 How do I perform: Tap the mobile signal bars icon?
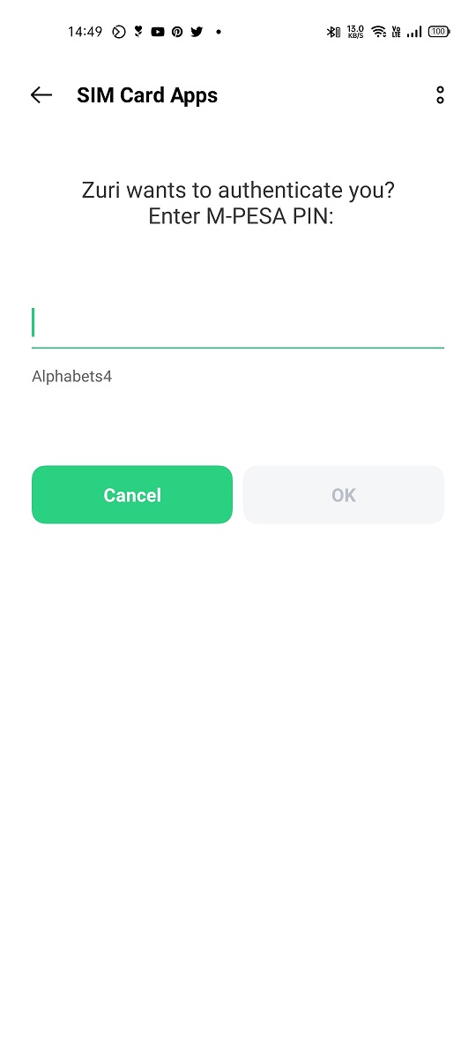pyautogui.click(x=414, y=32)
